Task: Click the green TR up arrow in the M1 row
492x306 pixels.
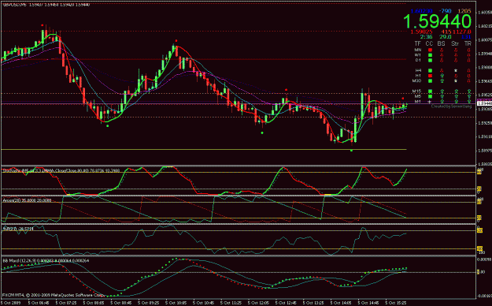Action: (469, 102)
